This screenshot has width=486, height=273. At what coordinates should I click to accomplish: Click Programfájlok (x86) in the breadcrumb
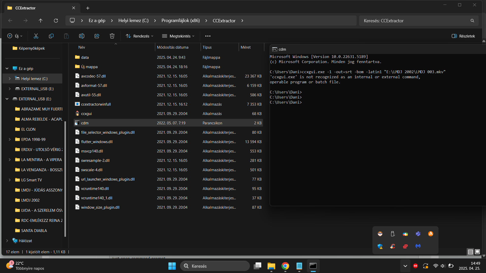click(x=181, y=21)
